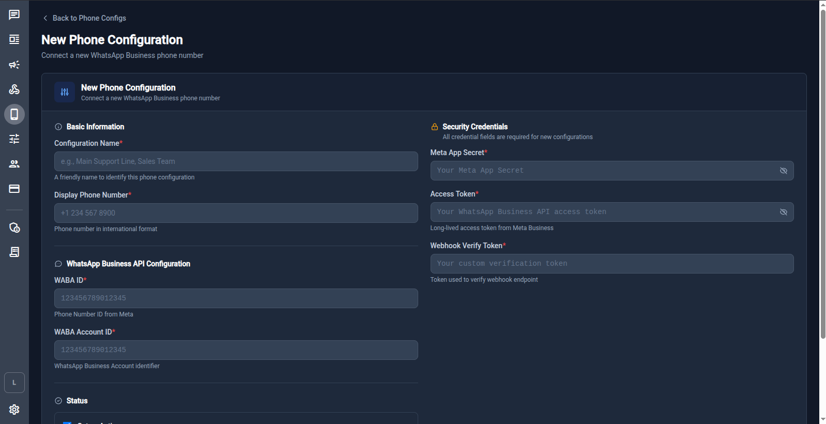This screenshot has height=424, width=826.
Task: Open the tune sliders icon in sidebar
Action: [14, 139]
